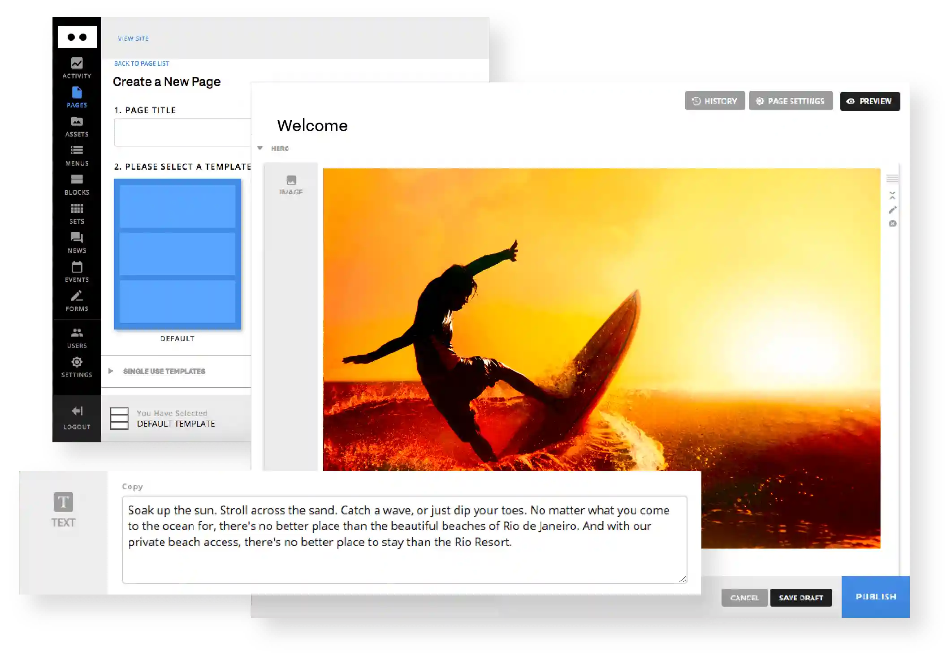Click the edit pencil icon beside hero image
The height and width of the screenshot is (659, 951).
click(x=892, y=210)
